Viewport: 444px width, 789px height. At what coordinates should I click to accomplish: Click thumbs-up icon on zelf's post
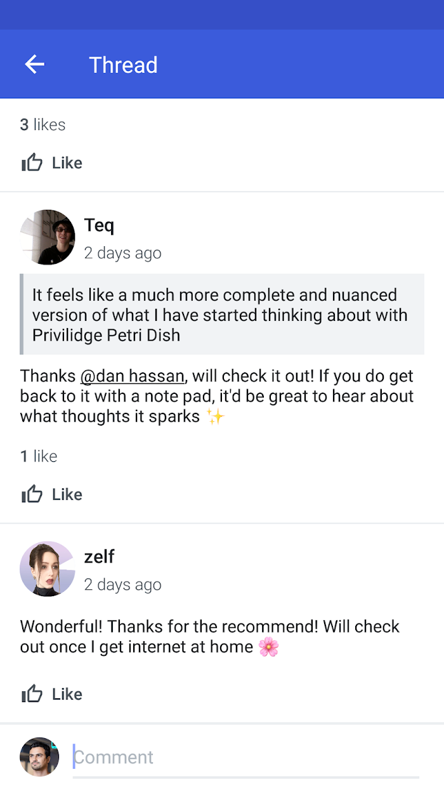point(32,694)
